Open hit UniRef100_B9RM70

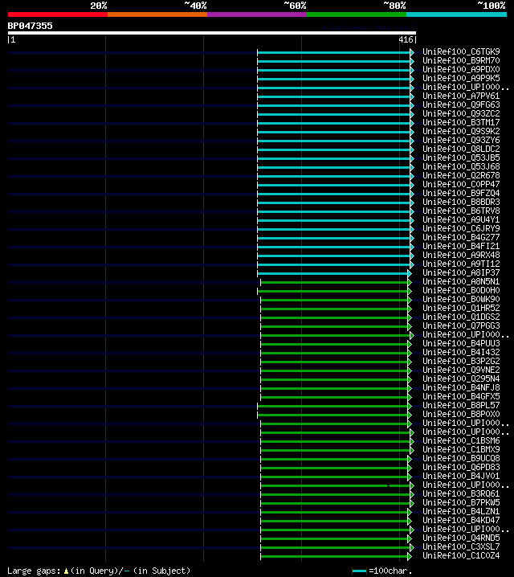pos(461,61)
